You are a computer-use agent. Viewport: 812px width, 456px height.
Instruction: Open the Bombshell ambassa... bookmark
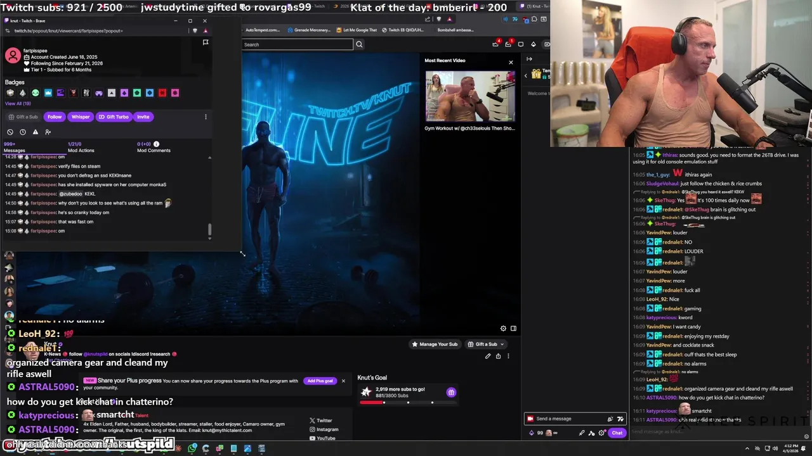point(455,30)
